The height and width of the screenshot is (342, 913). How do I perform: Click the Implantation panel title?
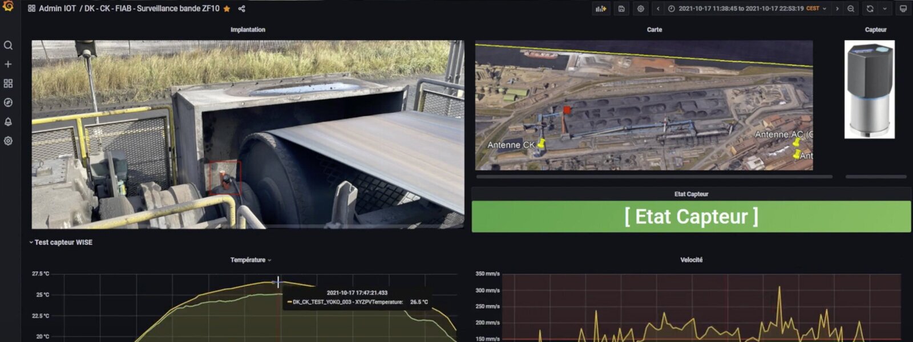click(248, 30)
